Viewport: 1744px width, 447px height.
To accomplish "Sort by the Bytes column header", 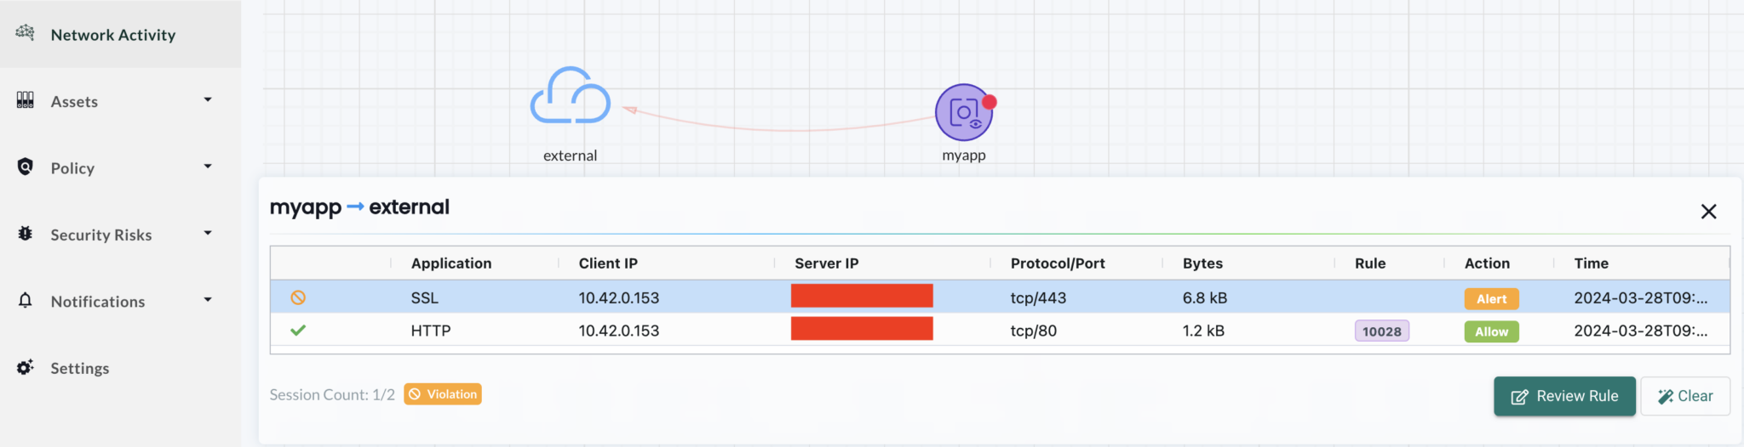I will [1202, 263].
